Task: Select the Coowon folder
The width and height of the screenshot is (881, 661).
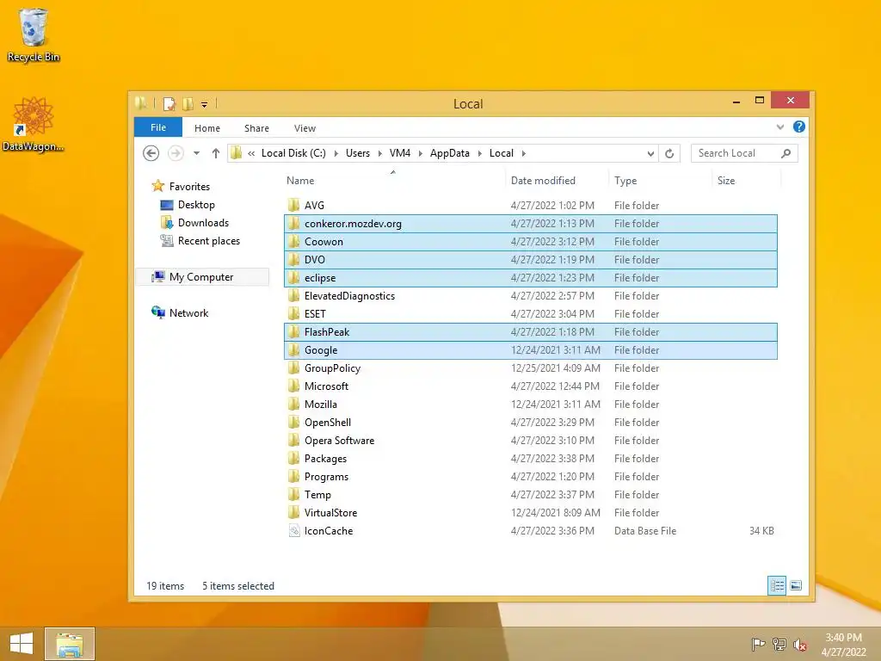Action: point(530,242)
